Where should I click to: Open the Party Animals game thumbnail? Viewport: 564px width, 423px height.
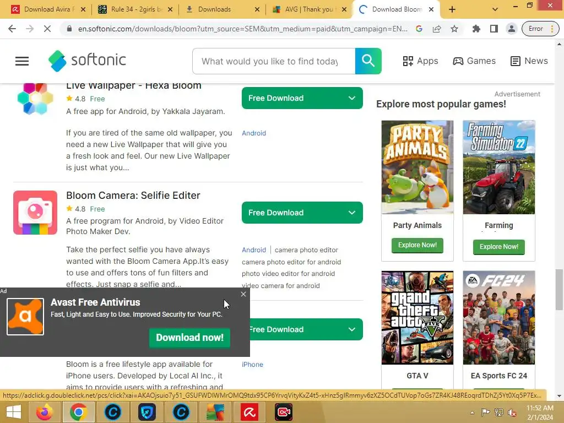(417, 167)
